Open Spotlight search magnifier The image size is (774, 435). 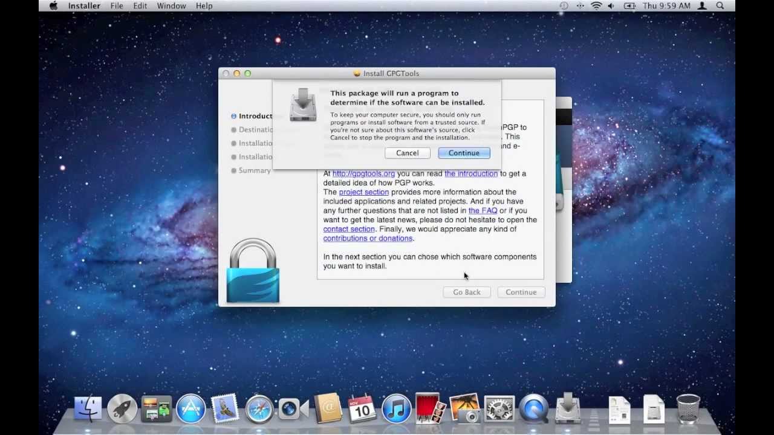(x=720, y=5)
